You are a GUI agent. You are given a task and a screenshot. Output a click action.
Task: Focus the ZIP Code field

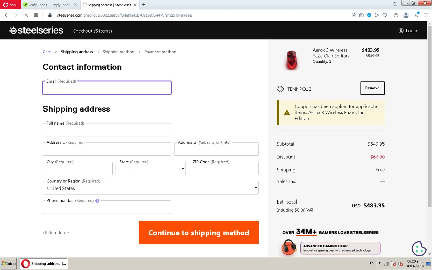(224, 168)
